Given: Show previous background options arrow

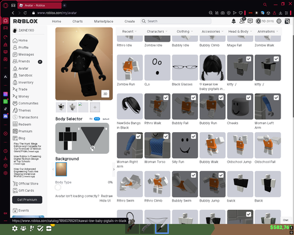Looking at the screenshot, I should tap(53, 169).
